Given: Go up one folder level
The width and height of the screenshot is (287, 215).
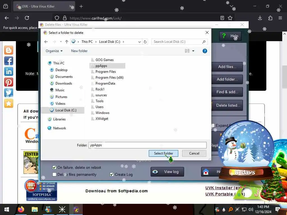Looking at the screenshot, I should 67,42.
